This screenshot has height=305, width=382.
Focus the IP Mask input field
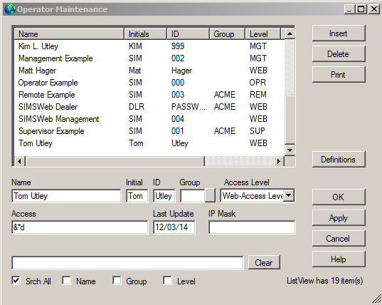[252, 227]
